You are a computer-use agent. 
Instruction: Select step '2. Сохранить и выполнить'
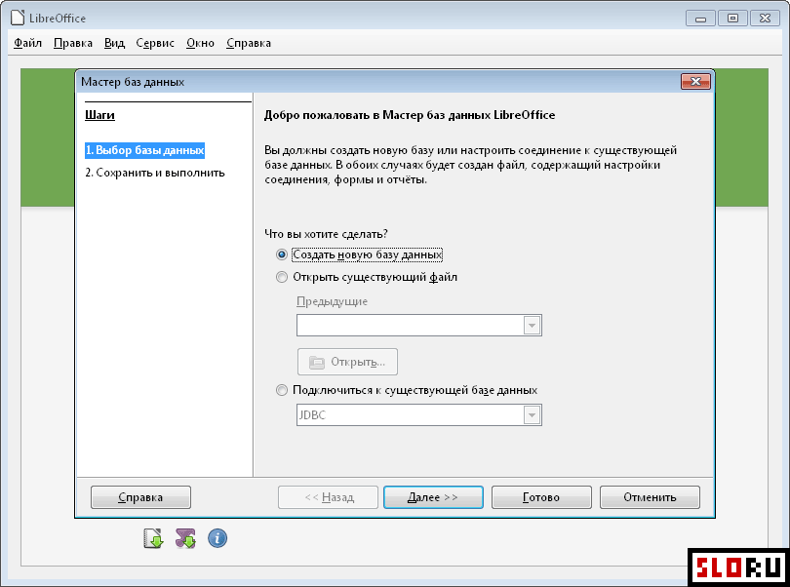click(155, 173)
